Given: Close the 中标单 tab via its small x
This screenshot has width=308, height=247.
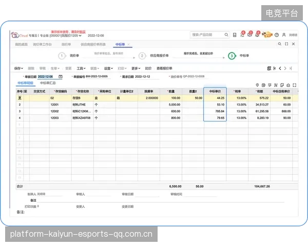Looking at the screenshot, I should click(128, 44).
